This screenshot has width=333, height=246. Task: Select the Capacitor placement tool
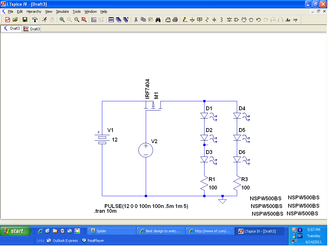214,20
